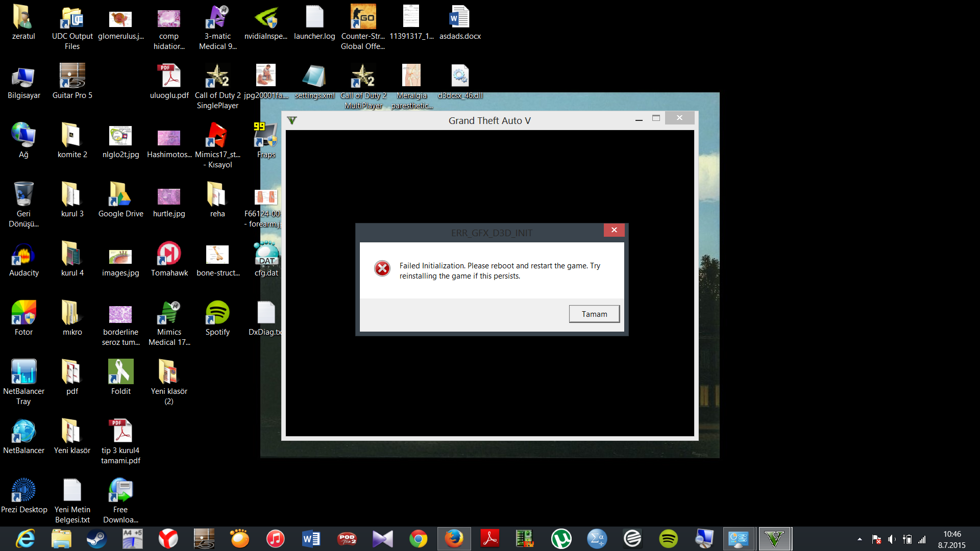Open the kurul 3 folder

pyautogui.click(x=72, y=200)
